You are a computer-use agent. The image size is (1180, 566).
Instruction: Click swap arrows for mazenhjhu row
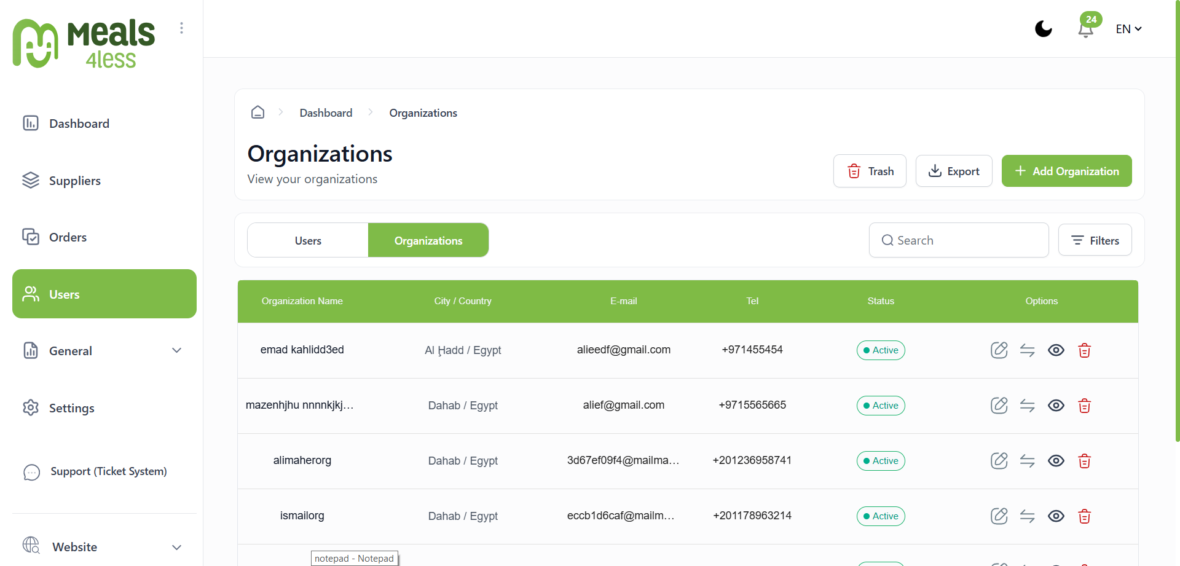1028,406
